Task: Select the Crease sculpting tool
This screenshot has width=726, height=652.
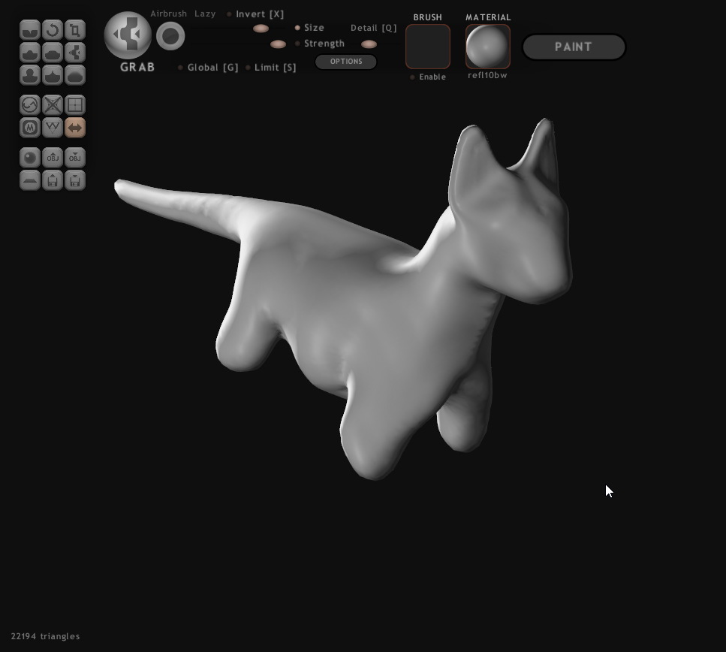Action: coord(29,30)
